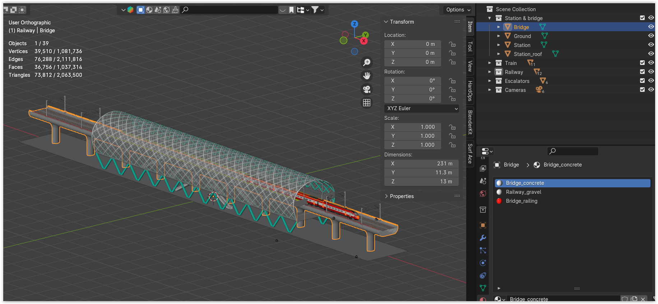Switch to the View sidebar tab

click(470, 66)
